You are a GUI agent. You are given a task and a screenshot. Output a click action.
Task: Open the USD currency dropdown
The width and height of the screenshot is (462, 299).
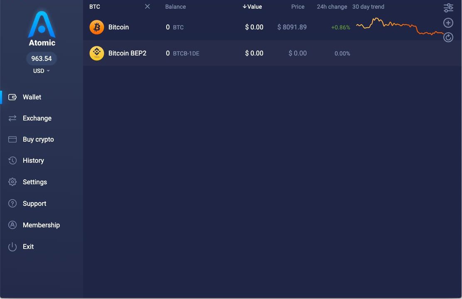pos(41,71)
